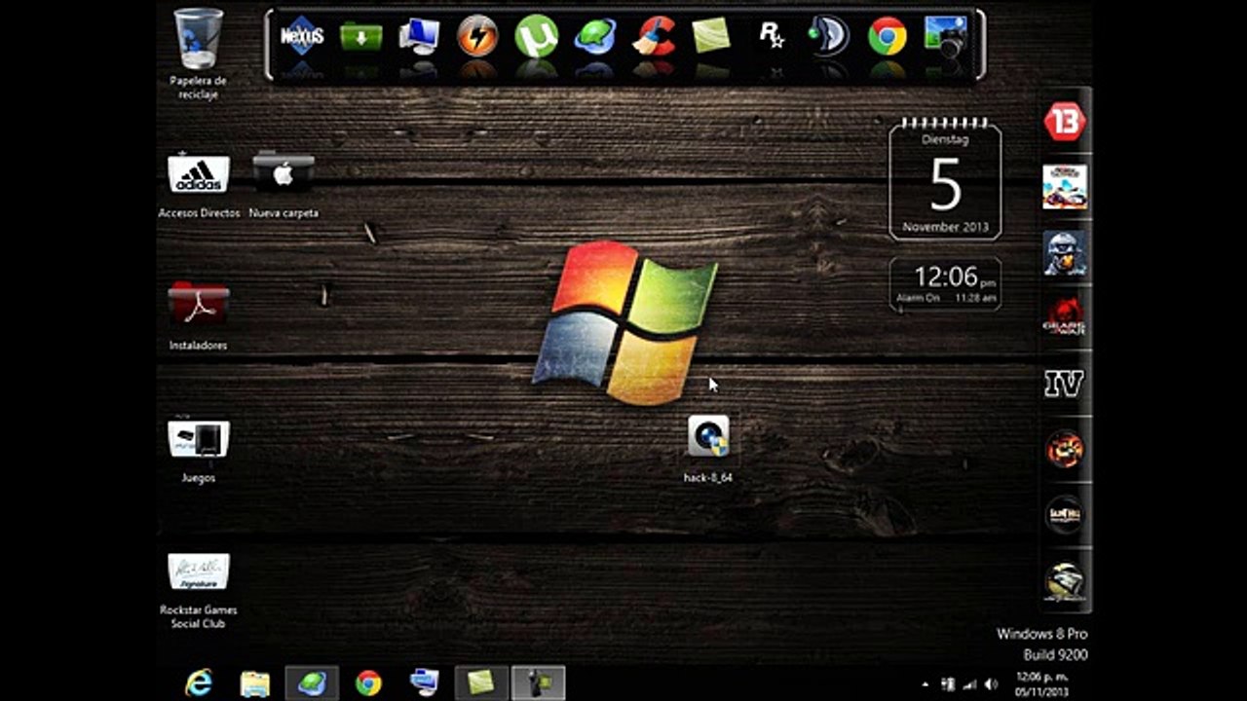The height and width of the screenshot is (701, 1247).
Task: Open the Instaladores folder icon
Action: pos(199,315)
